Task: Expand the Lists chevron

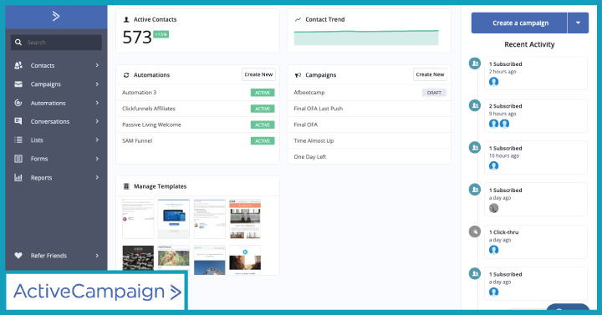Action: (97, 140)
